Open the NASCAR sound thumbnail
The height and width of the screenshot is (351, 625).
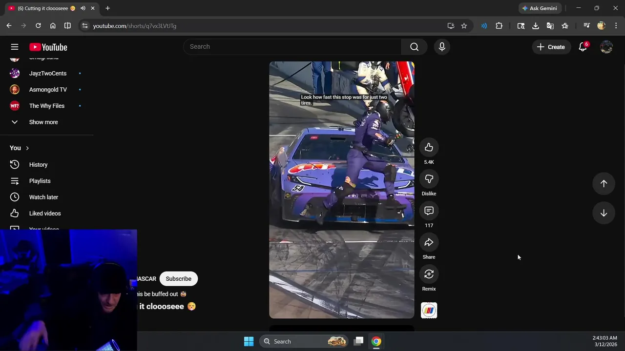pyautogui.click(x=429, y=310)
